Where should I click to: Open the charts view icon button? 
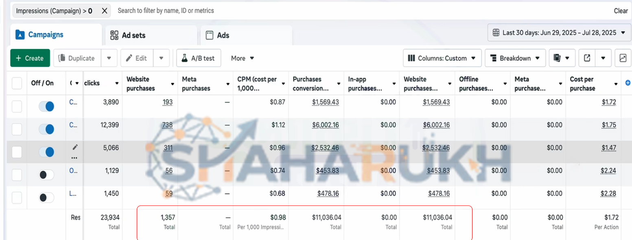623,58
